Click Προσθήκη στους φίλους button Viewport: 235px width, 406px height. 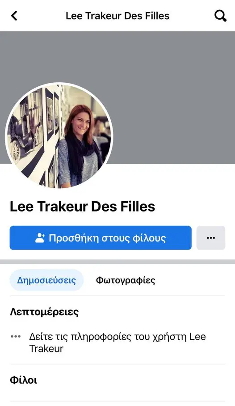[101, 238]
